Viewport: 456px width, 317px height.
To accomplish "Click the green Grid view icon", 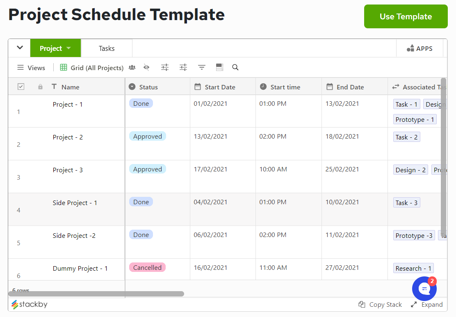I will coord(64,67).
